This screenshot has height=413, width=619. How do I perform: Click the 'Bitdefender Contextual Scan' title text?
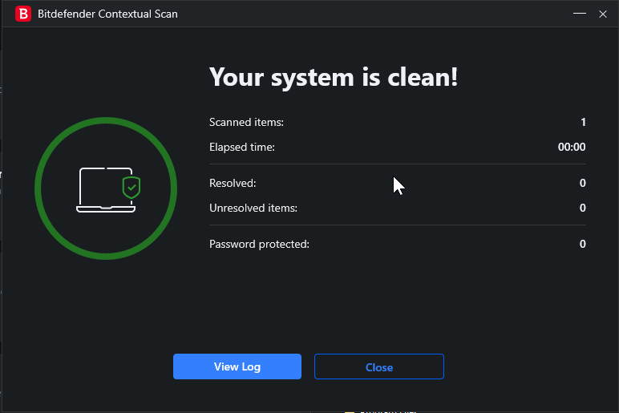pos(107,14)
